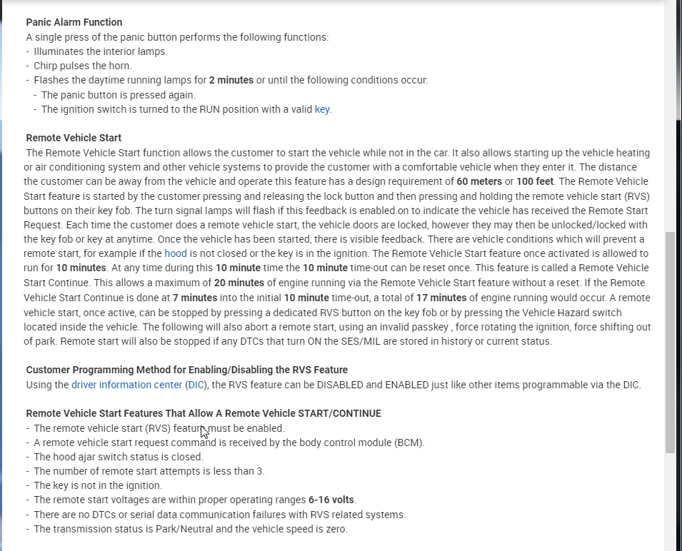Click the blue 'DIC' link in parentheses

(x=196, y=385)
